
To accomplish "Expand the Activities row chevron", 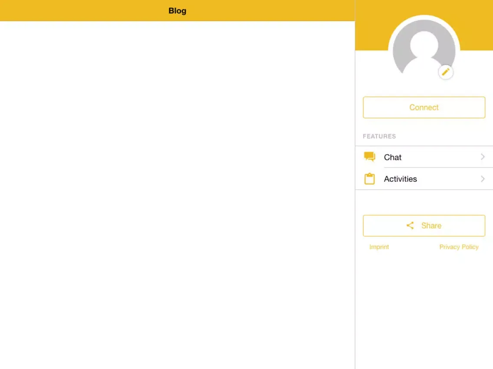I will tap(483, 179).
